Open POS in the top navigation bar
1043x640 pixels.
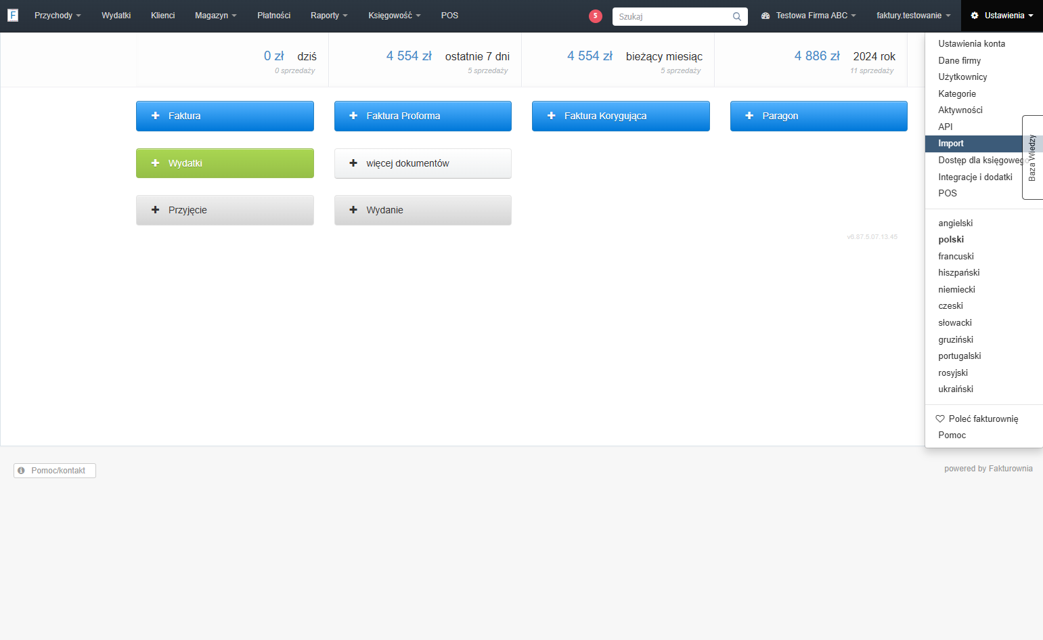(x=449, y=16)
